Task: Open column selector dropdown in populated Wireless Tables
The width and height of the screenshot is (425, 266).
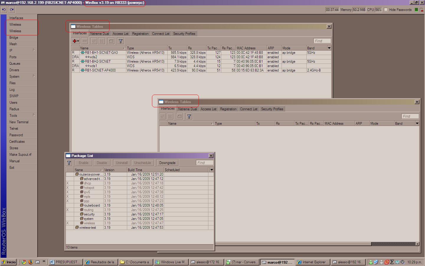Action: (329, 48)
